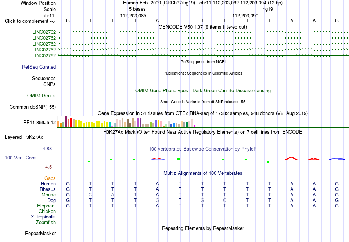Open the 'Multiz Alignments of 100 Vertebrates' title
The width and height of the screenshot is (349, 242).
(x=203, y=173)
